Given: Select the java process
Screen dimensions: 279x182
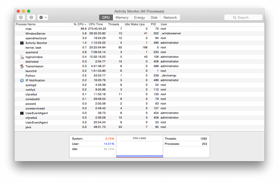Looking at the screenshot, I should pos(139,127).
